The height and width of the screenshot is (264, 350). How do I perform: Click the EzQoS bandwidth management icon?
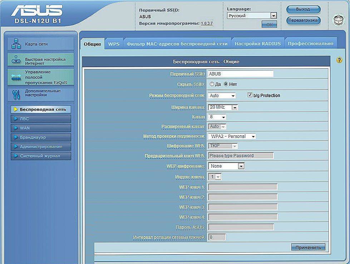pos(16,77)
